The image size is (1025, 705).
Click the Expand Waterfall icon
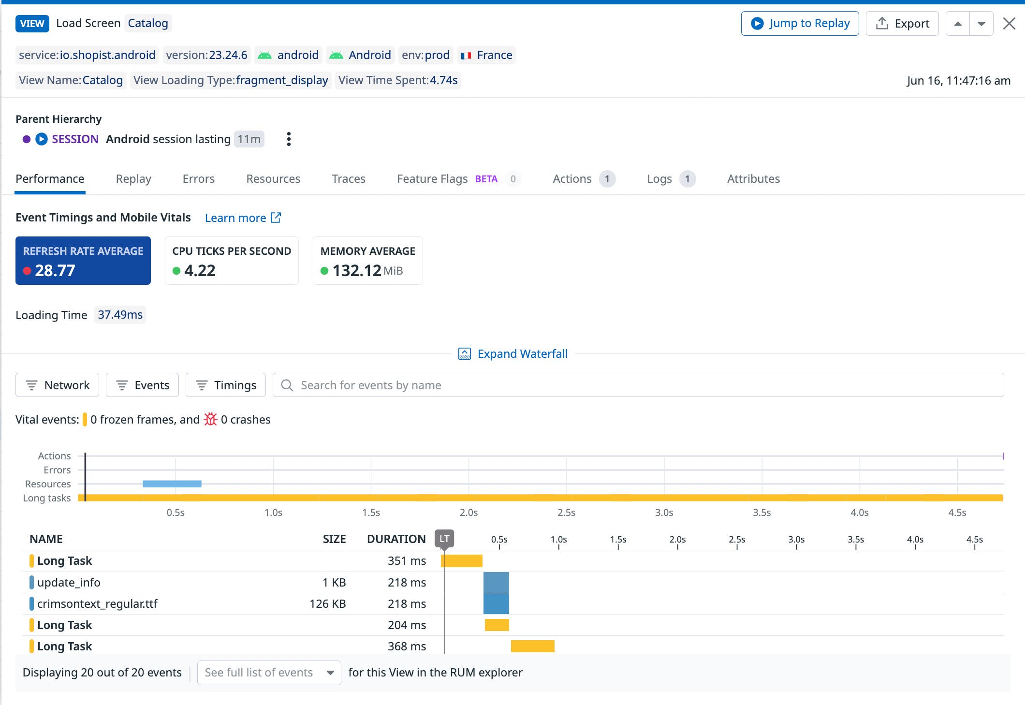point(464,354)
